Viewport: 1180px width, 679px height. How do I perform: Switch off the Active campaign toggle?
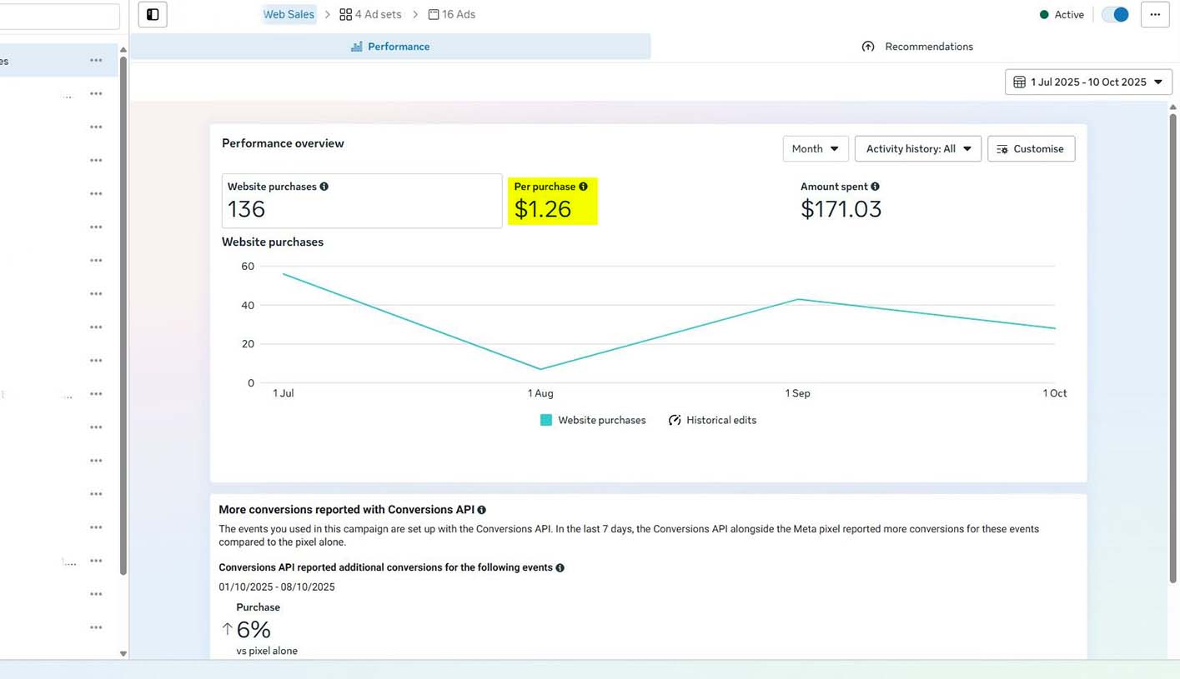coord(1115,14)
